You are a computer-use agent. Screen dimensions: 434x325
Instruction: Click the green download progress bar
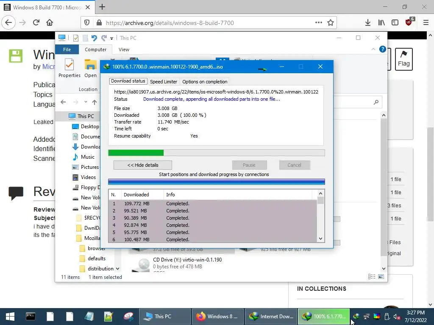coord(217,153)
